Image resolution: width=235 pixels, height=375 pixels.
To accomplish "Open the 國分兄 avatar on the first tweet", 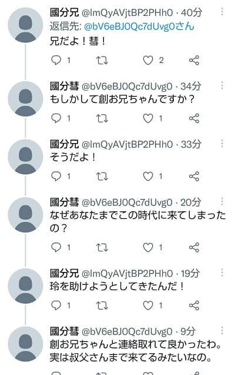I will tap(25, 25).
